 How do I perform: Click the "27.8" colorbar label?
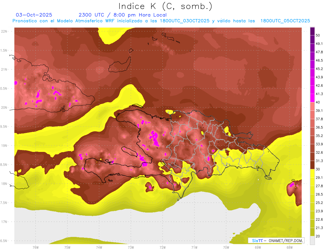pos(319,186)
